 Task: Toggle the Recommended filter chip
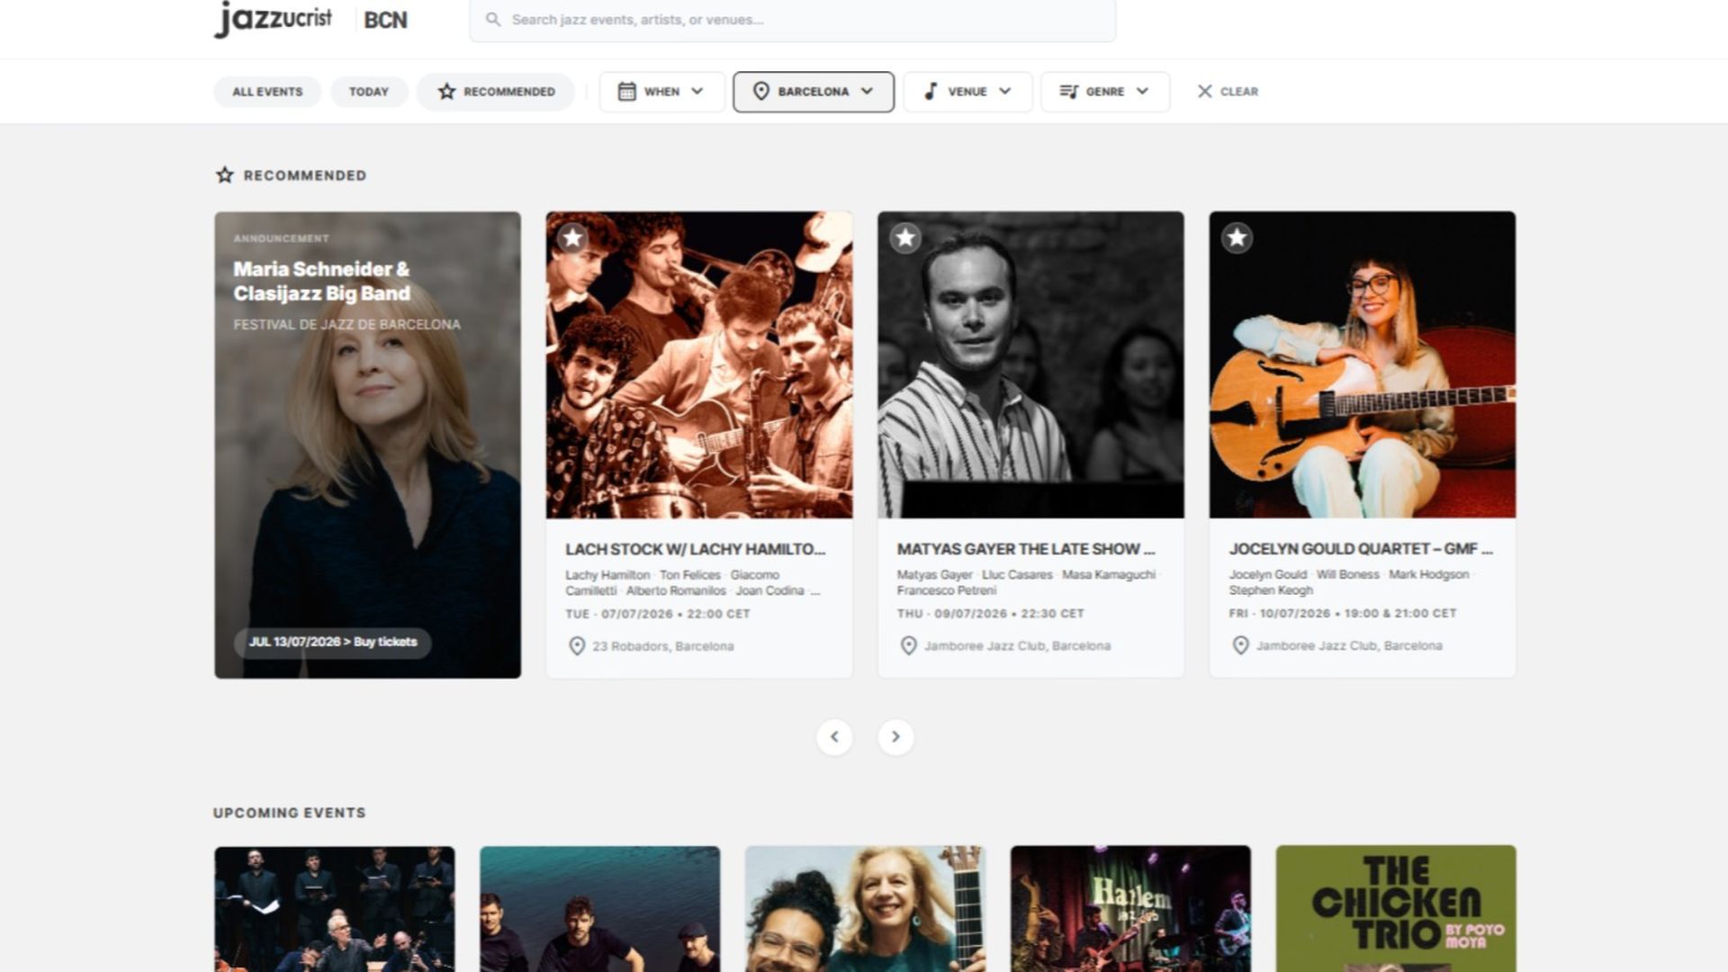pos(496,92)
